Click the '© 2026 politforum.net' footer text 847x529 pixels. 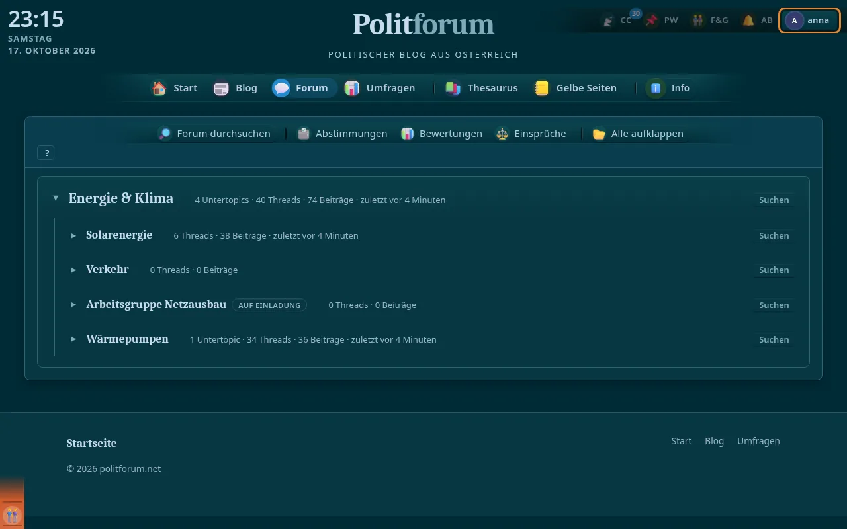[114, 469]
